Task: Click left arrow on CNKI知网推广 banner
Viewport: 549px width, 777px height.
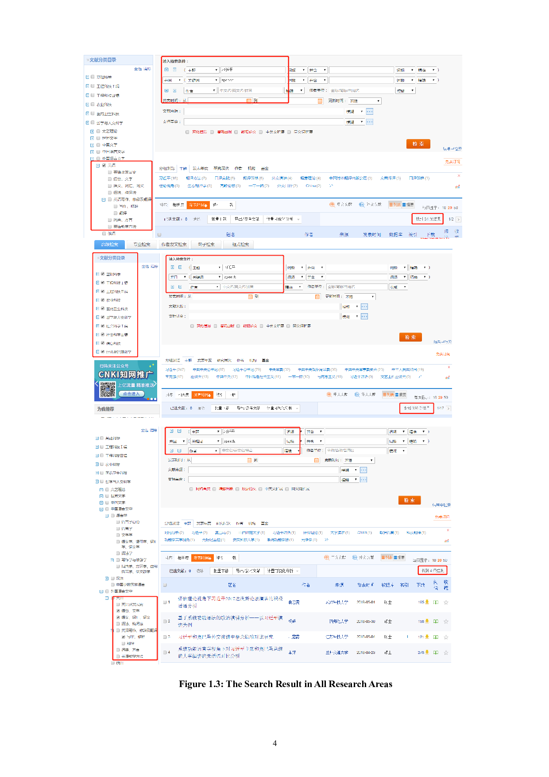Action: (x=97, y=384)
